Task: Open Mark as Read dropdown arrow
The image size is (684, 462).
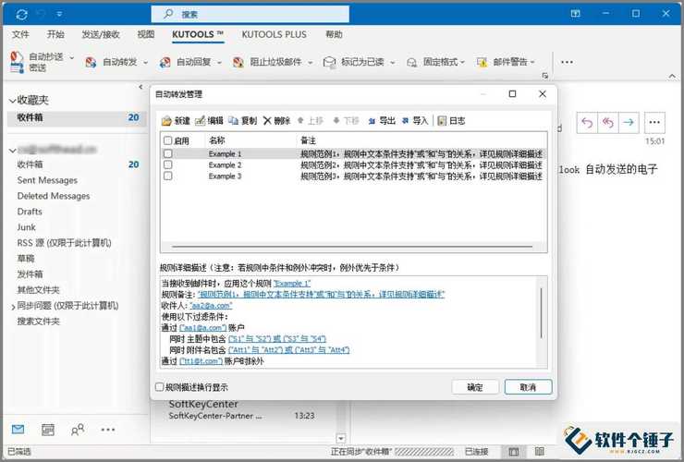Action: 392,63
